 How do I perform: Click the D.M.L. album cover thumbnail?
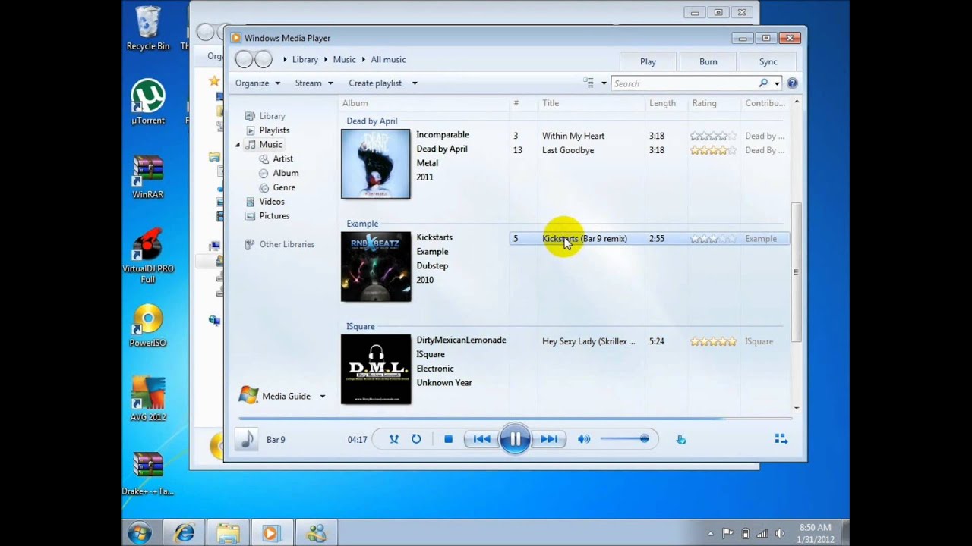coord(375,369)
